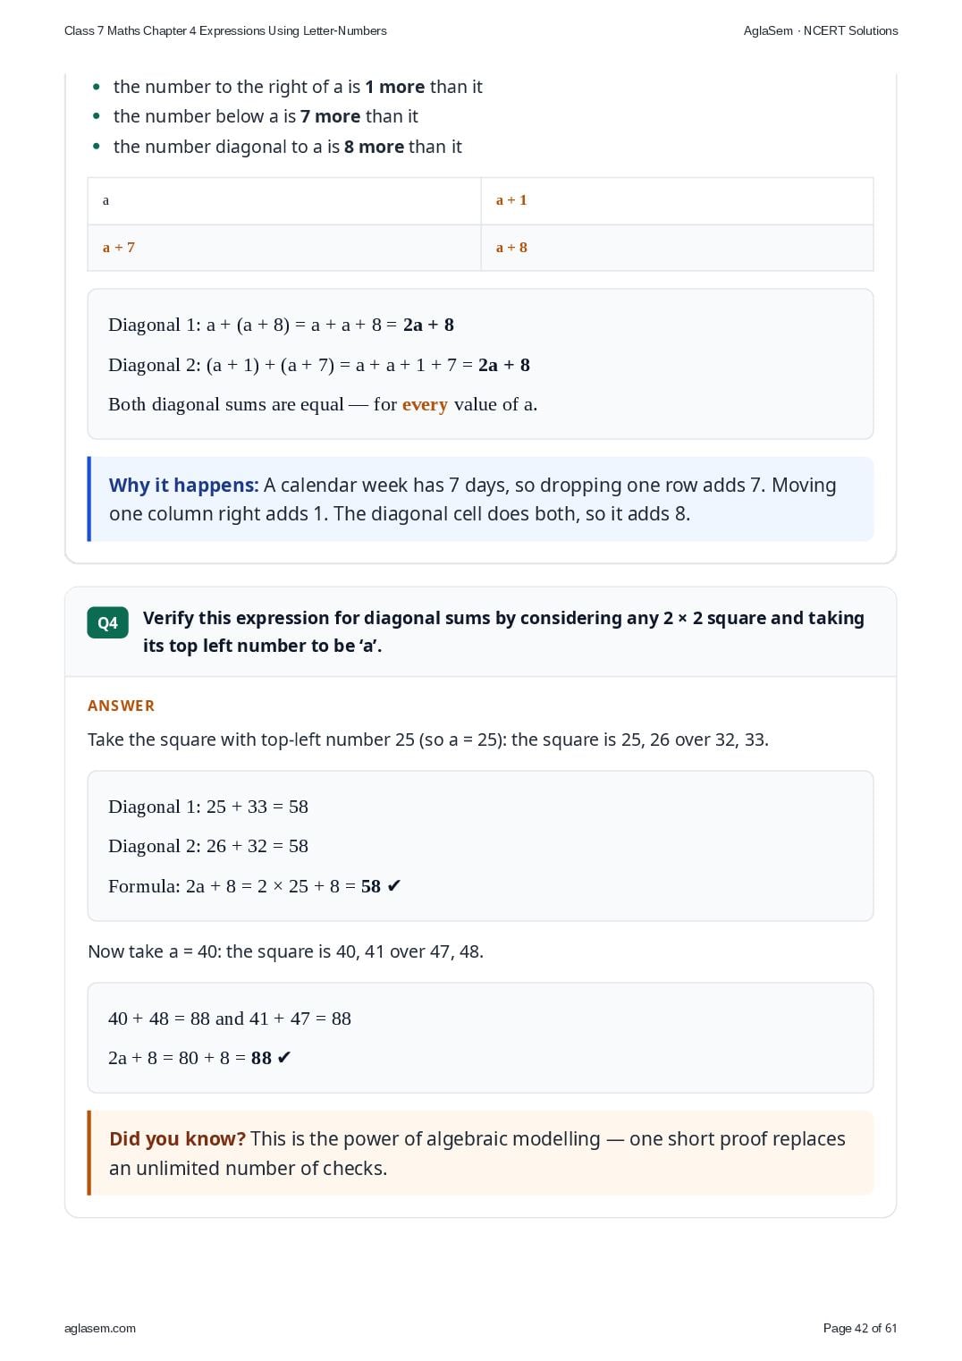Screen dimensions: 962x1361
Task: Click the highlighted word 'every'
Action: (425, 404)
